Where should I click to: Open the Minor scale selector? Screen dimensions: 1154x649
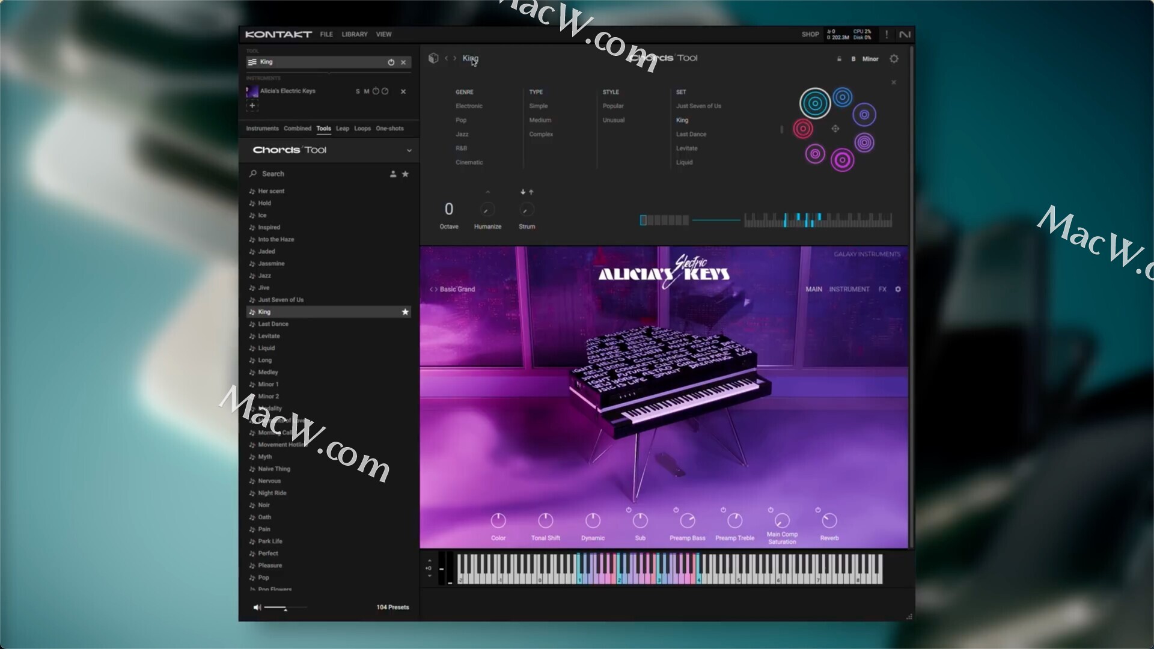coord(870,59)
